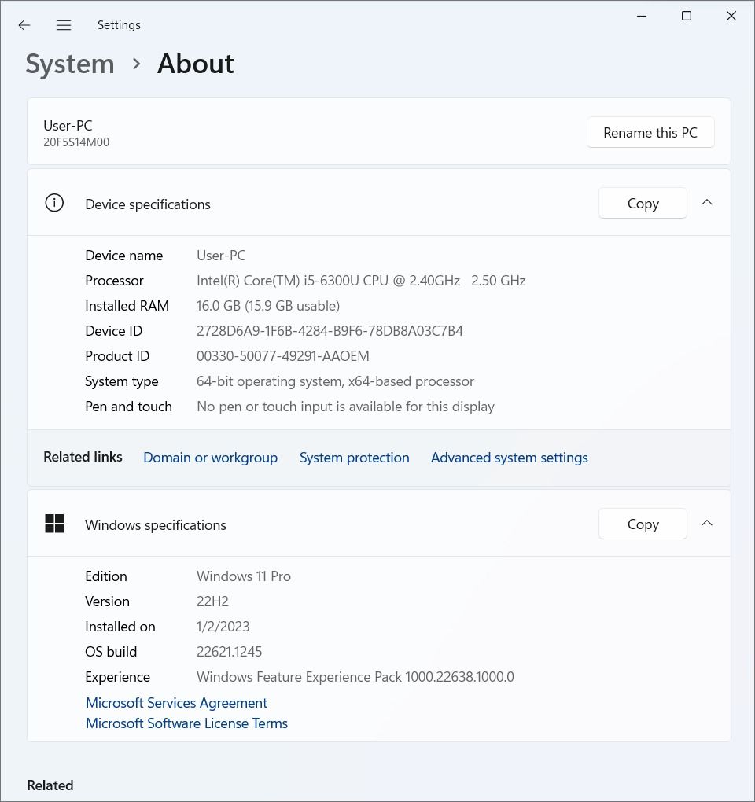The height and width of the screenshot is (802, 755).
Task: Click the Related links label
Action: pos(83,457)
